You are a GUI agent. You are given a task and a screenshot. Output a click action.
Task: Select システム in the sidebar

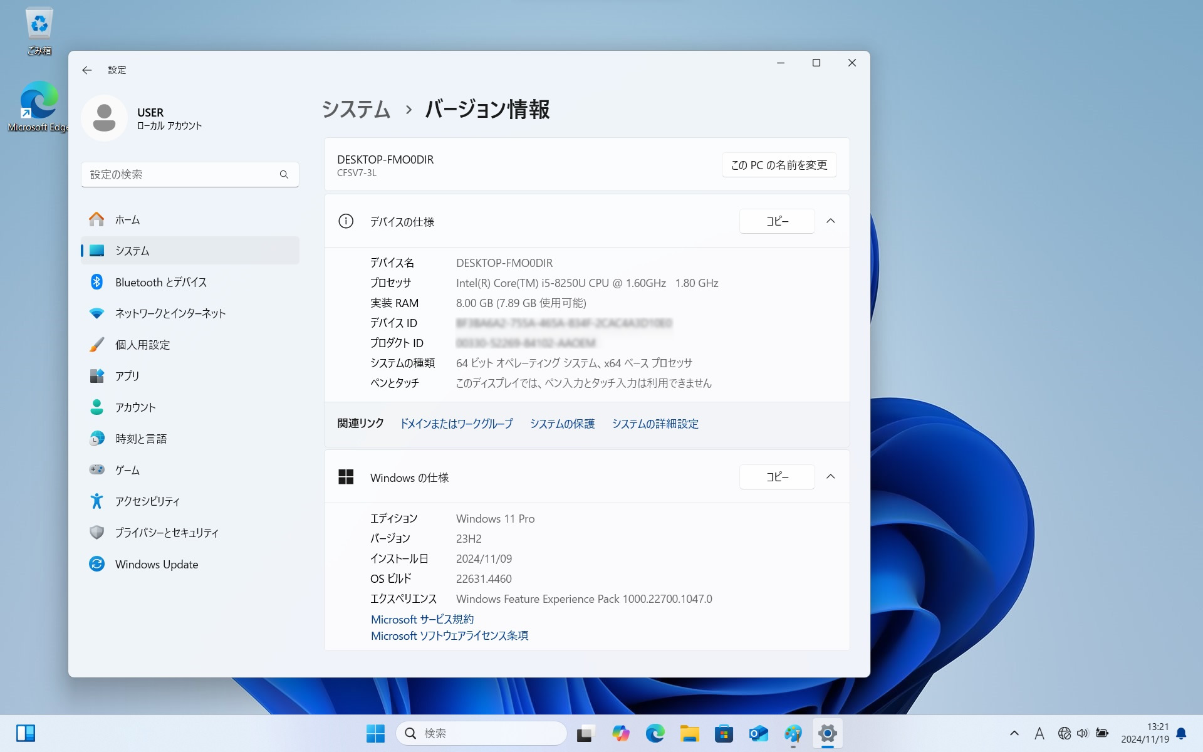click(190, 251)
